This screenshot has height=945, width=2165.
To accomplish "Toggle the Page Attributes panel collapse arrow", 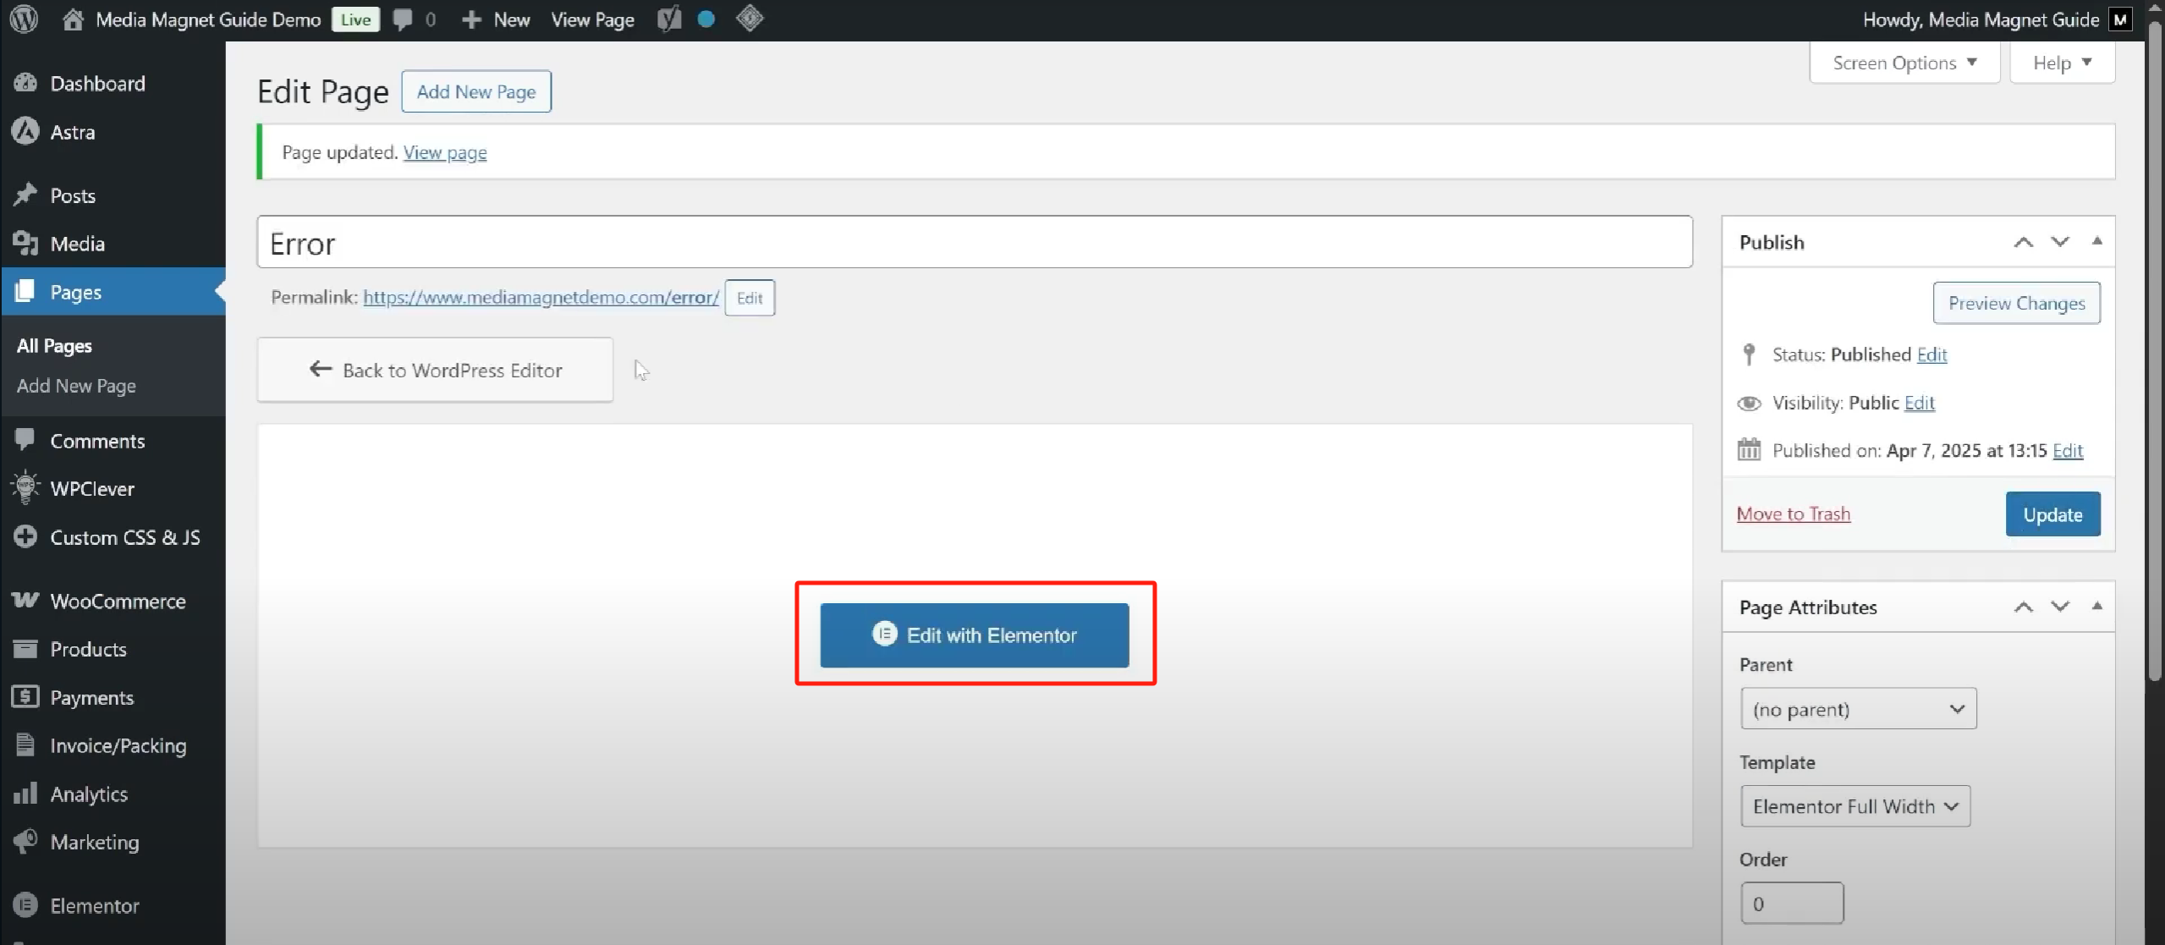I will (2096, 607).
